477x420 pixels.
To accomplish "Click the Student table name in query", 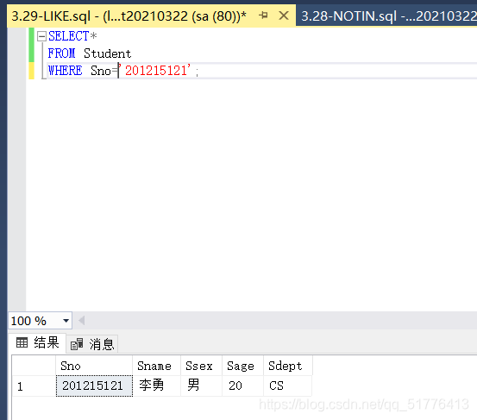I will [107, 53].
